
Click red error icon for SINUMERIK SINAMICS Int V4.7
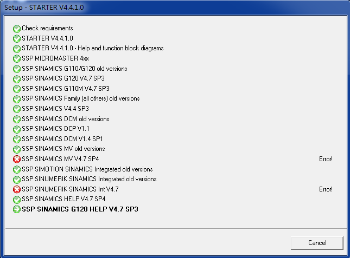coord(17,189)
